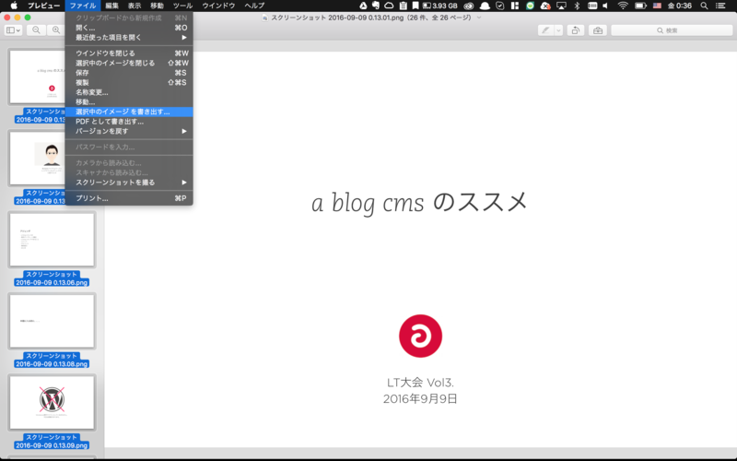
Task: Choose 複製 from the file menu
Action: [x=129, y=82]
